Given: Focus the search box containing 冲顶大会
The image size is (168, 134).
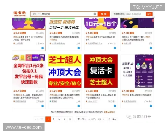Looking at the screenshot, I should coord(67,14).
